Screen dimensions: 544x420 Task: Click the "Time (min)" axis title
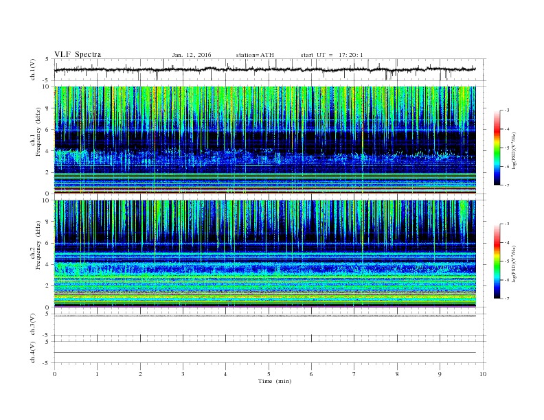[275, 381]
